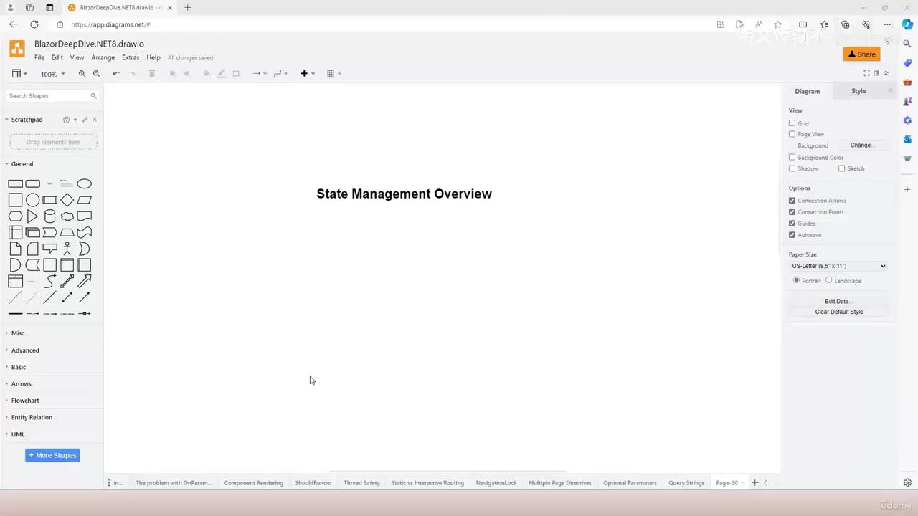Enable the Grid checkbox
Viewport: 918px width, 516px height.
[x=792, y=123]
